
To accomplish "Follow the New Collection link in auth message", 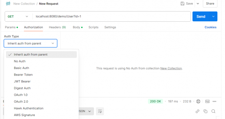I will (171, 68).
